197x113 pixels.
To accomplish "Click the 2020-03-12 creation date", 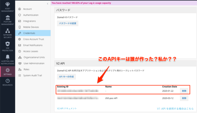I will coord(168,98).
